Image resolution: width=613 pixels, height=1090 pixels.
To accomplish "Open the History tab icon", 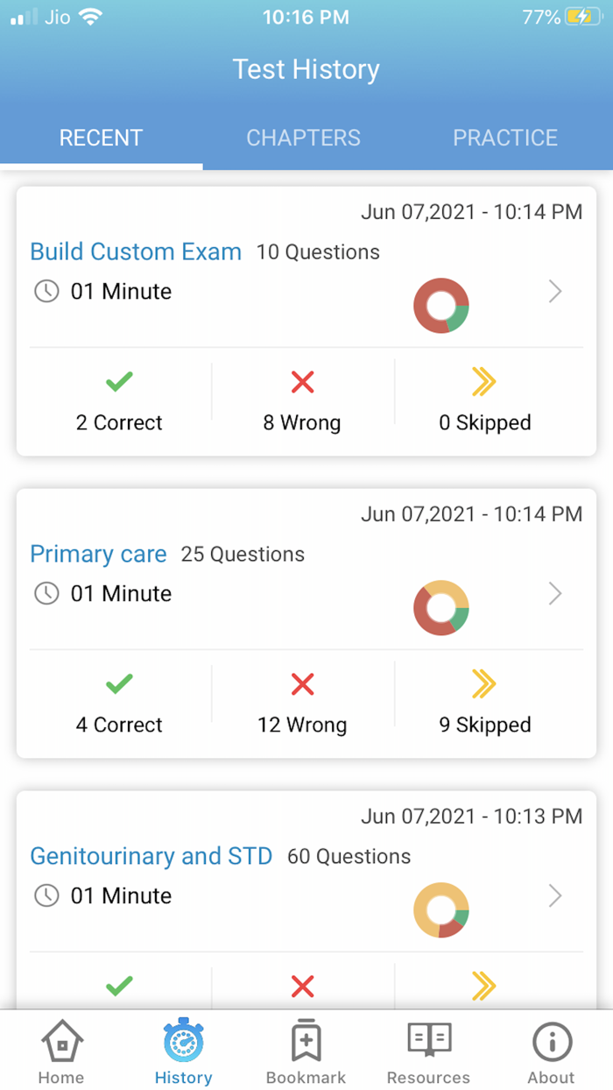I will pyautogui.click(x=183, y=1042).
